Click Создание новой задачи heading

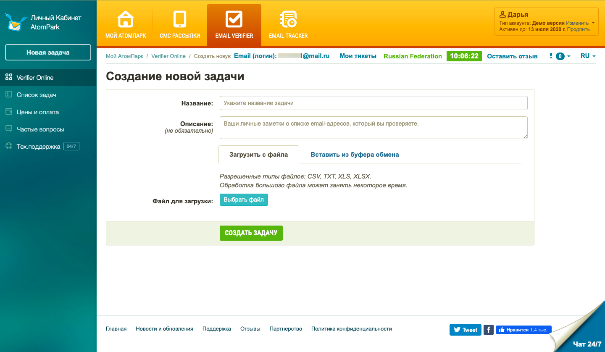click(x=175, y=76)
